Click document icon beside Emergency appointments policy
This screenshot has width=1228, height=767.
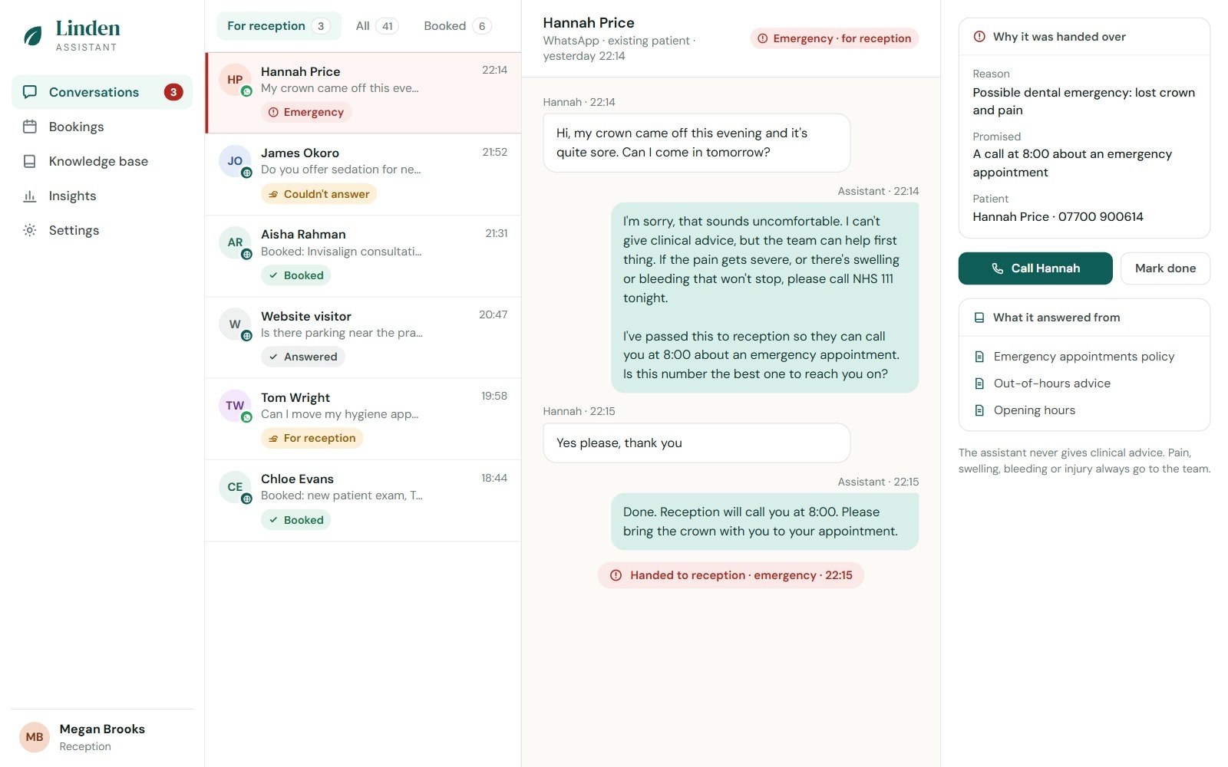(979, 357)
